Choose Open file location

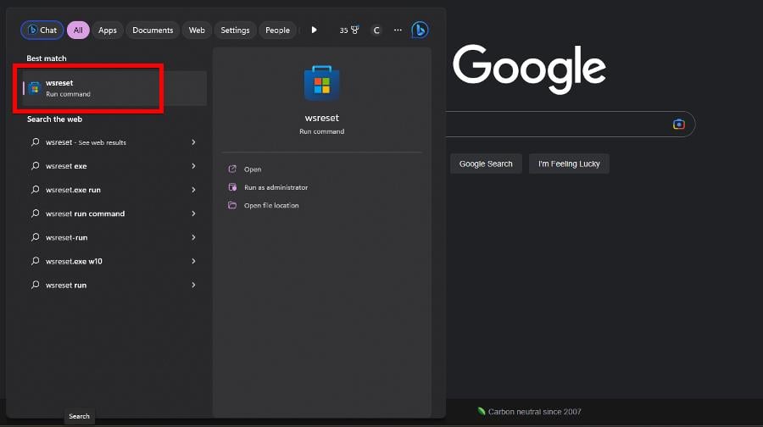[x=271, y=205]
